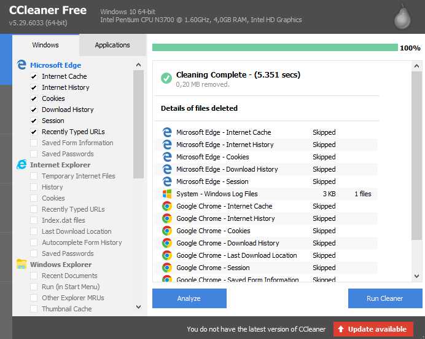
Task: Enable Saved Form Information under Microsoft Edge
Action: [x=34, y=143]
